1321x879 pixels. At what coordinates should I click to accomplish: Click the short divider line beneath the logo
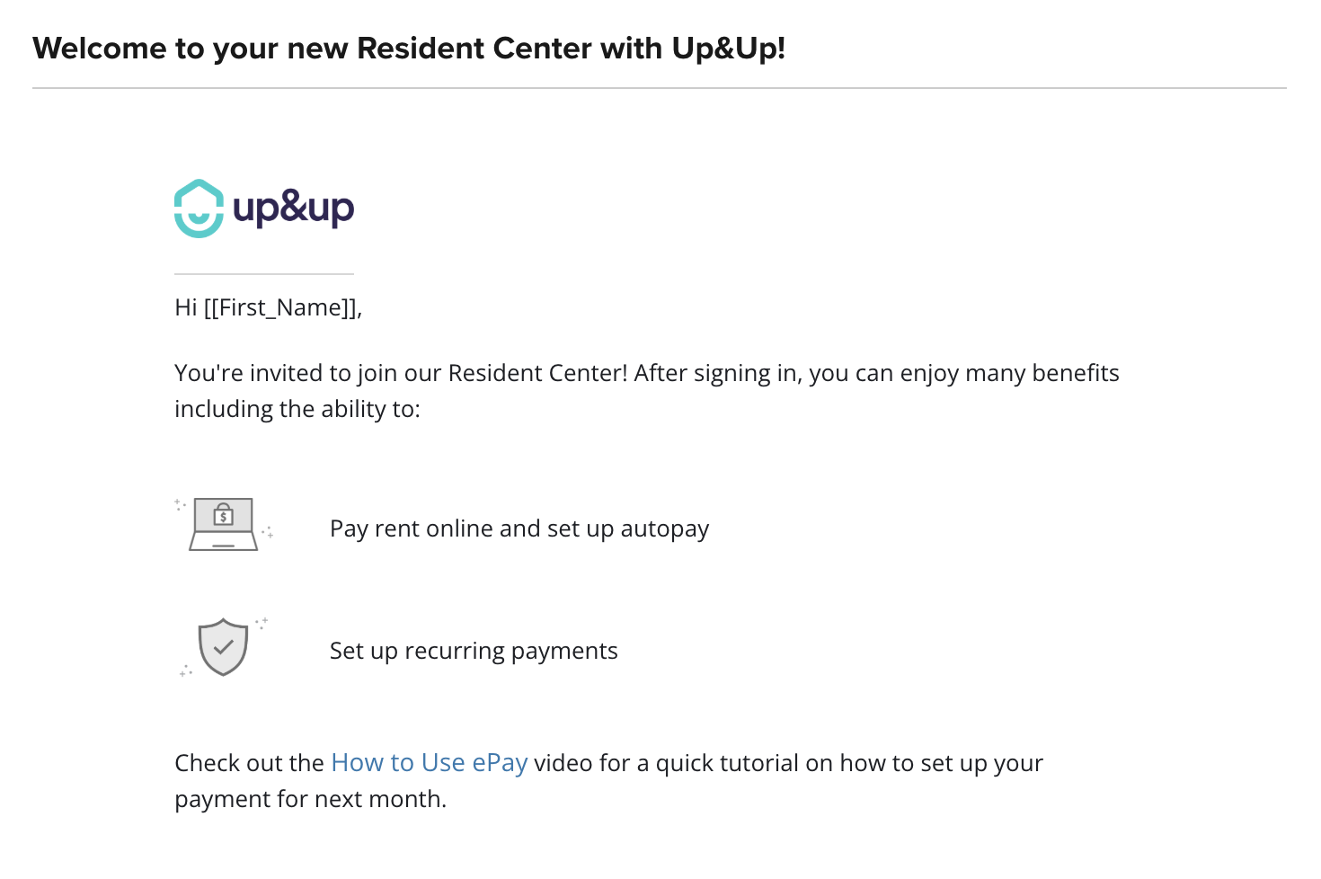[x=264, y=274]
